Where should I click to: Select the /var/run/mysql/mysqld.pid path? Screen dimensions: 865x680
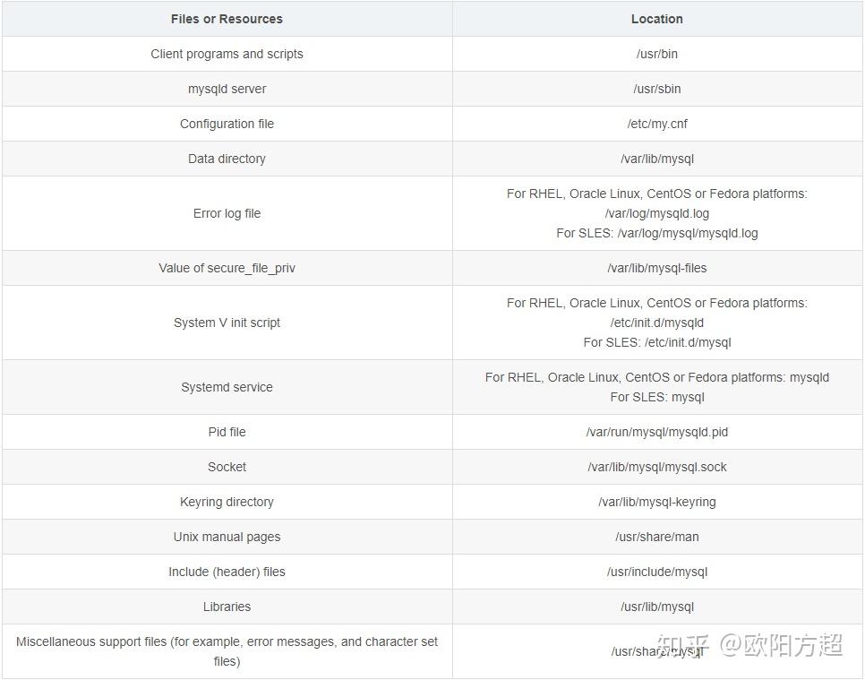656,432
